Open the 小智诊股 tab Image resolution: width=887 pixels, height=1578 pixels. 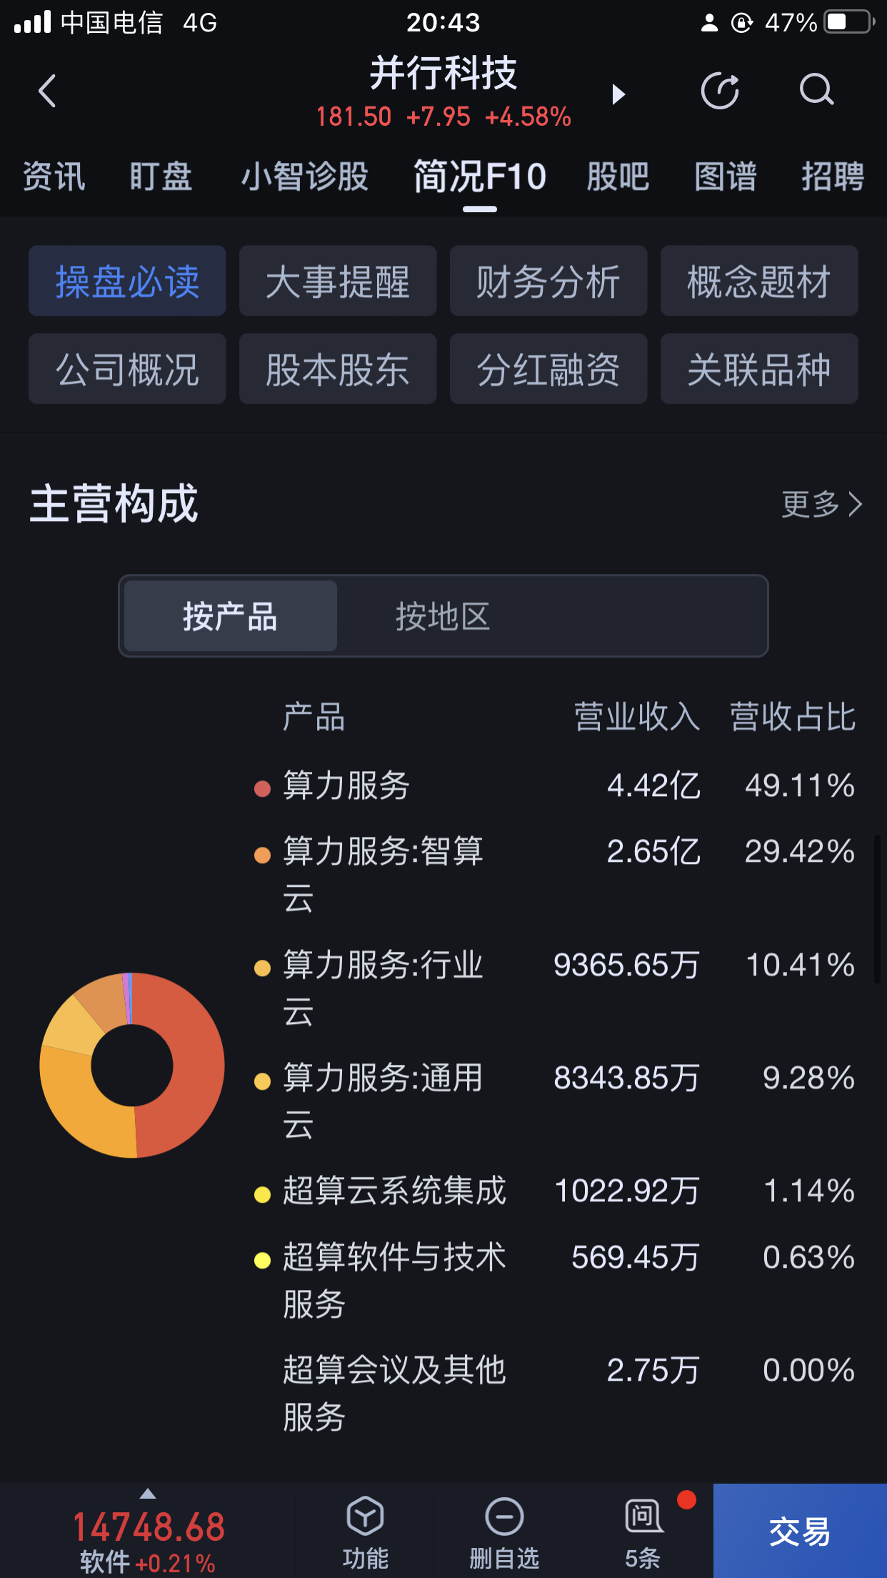(305, 176)
